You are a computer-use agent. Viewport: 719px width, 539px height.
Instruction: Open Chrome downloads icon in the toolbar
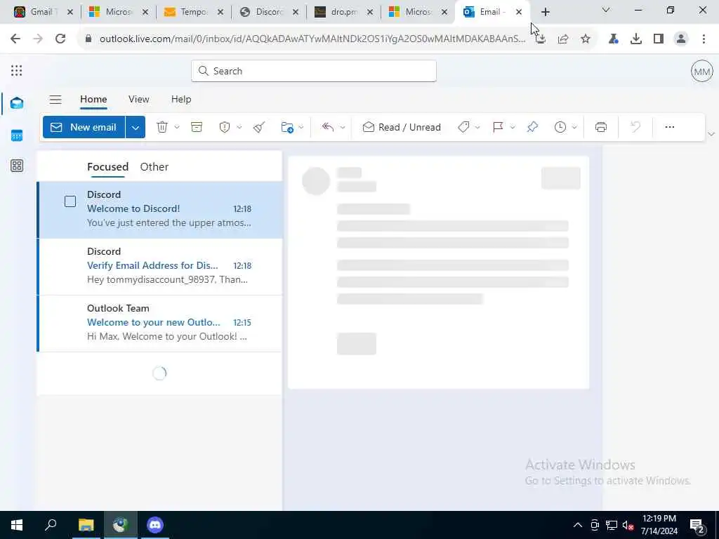click(x=636, y=39)
